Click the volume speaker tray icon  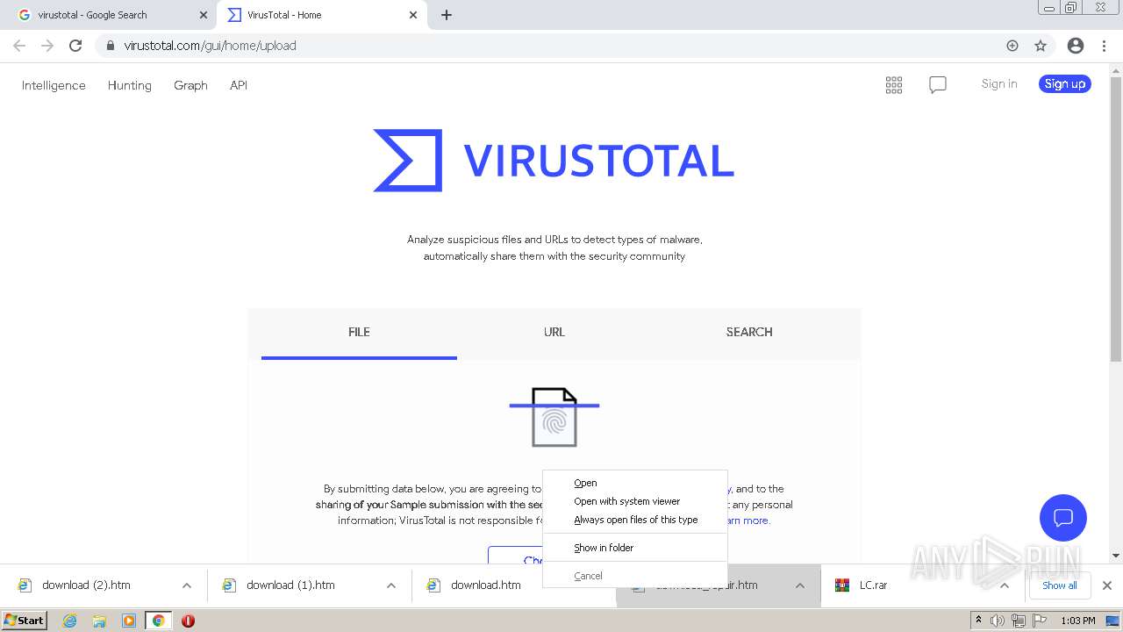click(998, 621)
